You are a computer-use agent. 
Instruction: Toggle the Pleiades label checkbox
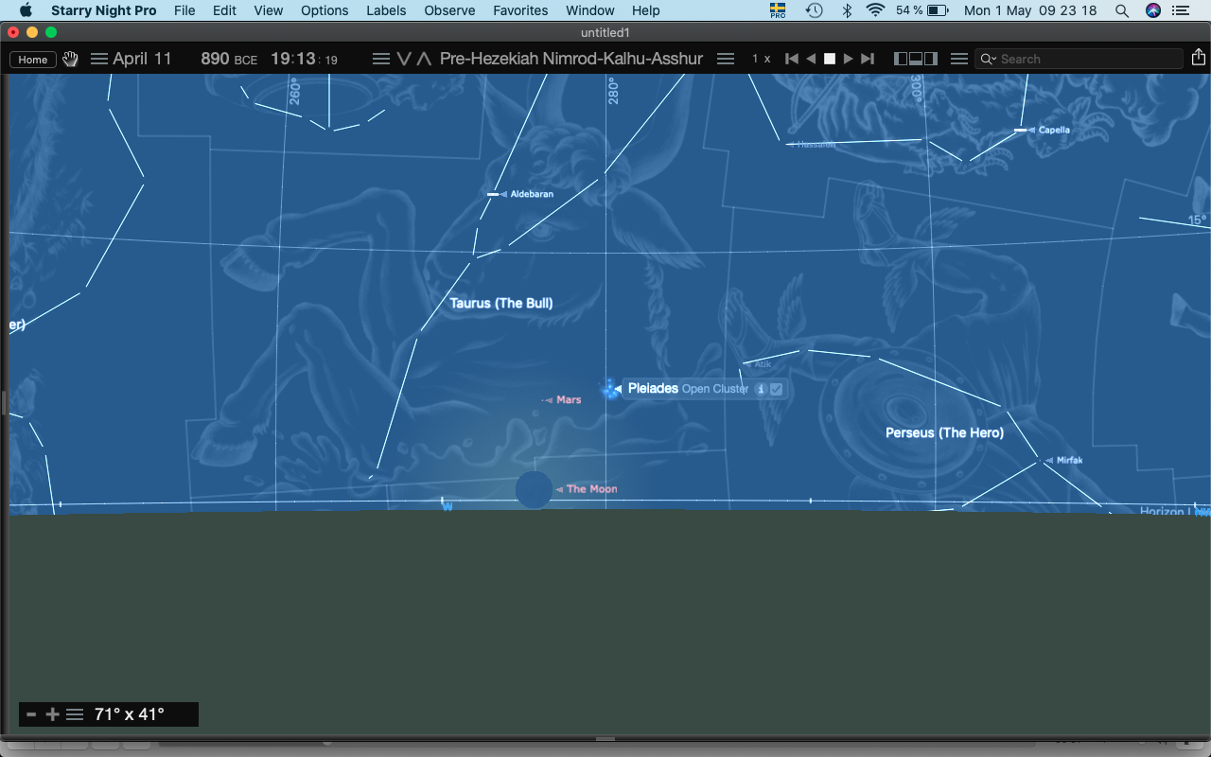[x=777, y=389]
